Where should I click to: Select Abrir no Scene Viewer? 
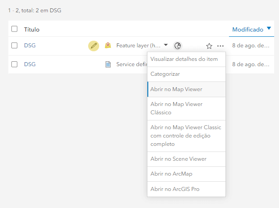point(178,159)
